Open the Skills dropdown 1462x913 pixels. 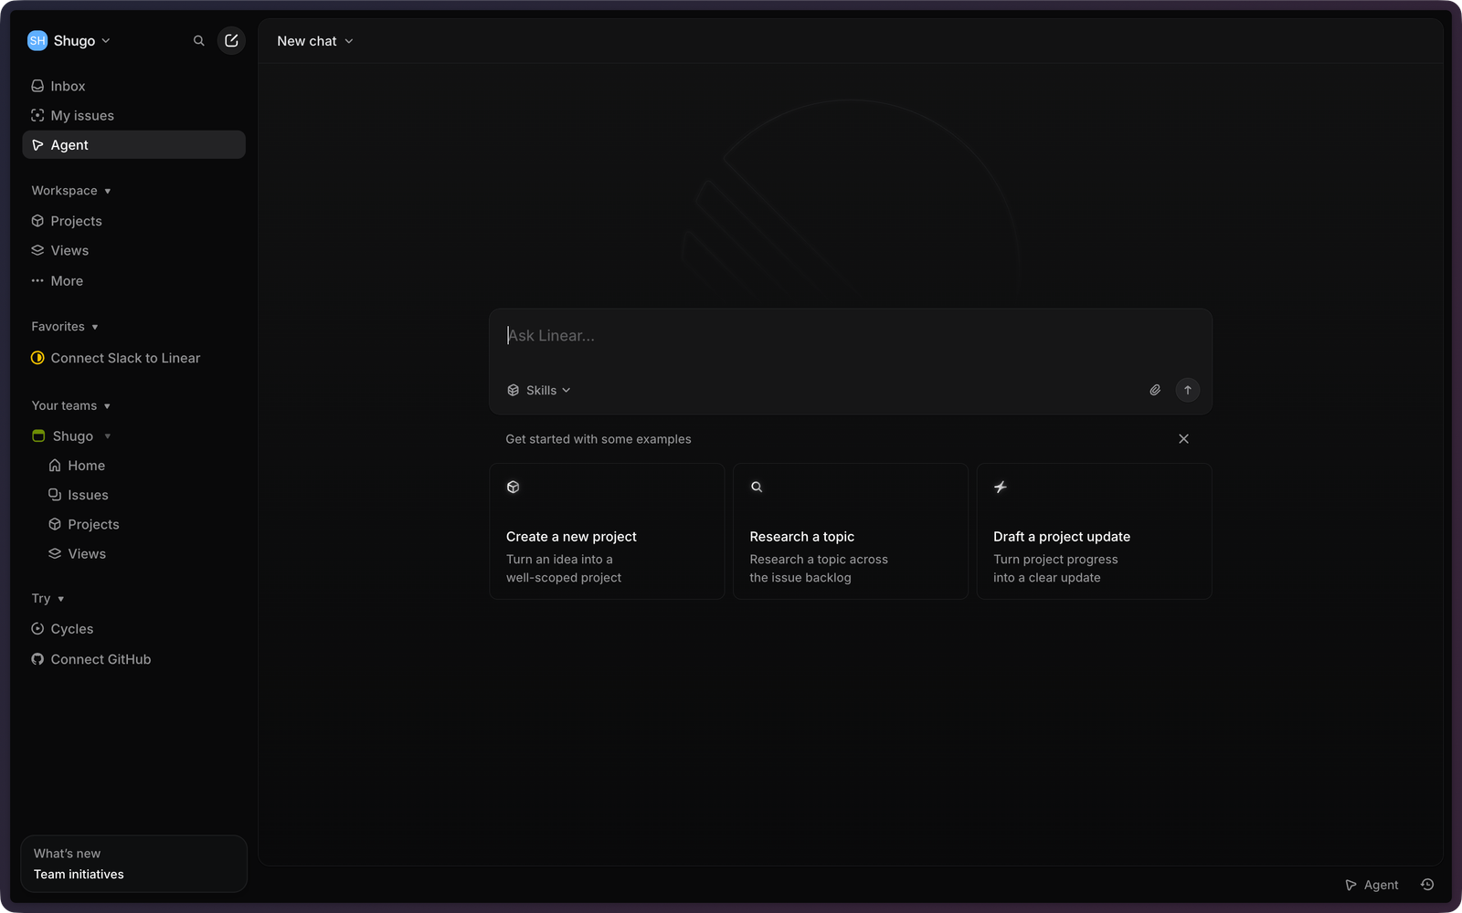539,391
